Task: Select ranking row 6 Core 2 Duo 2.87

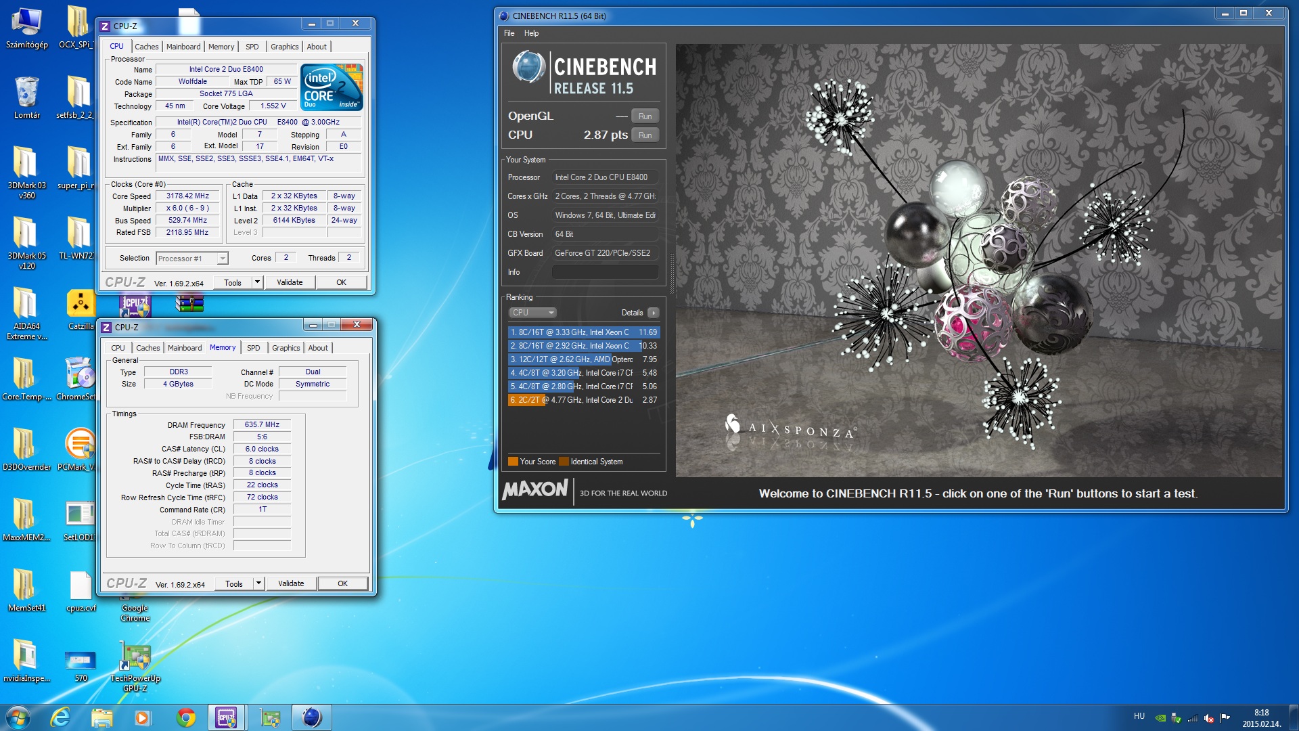Action: click(584, 400)
